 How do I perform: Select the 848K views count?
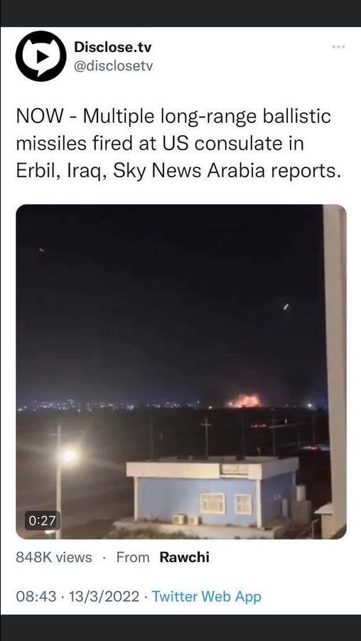(x=54, y=557)
